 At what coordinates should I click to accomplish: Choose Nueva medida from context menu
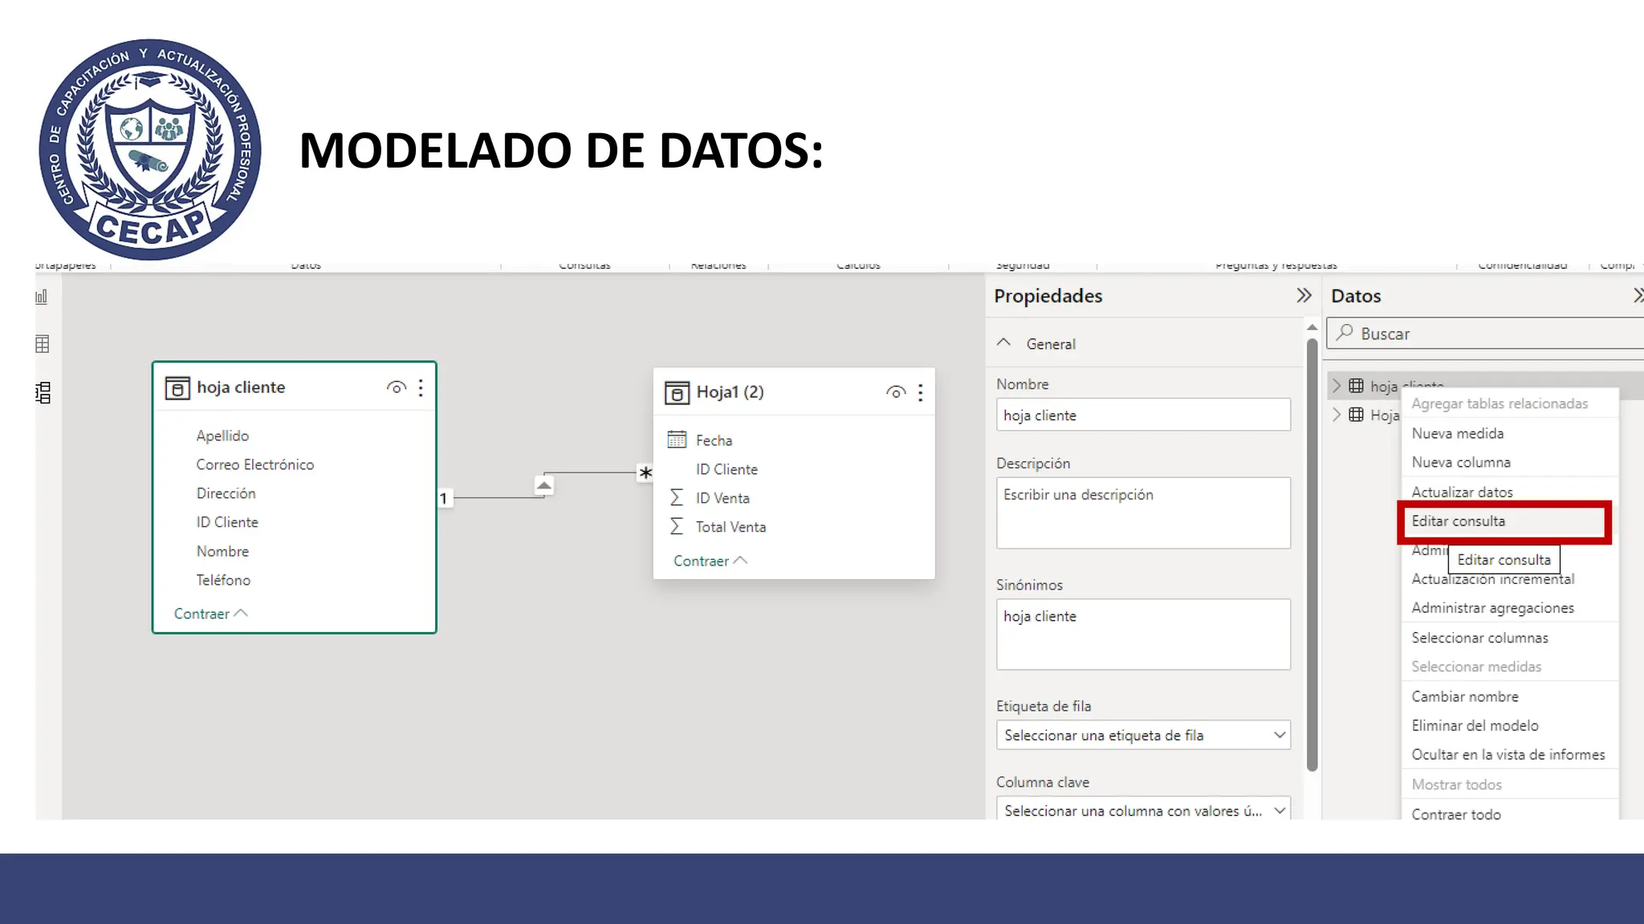[x=1510, y=433]
